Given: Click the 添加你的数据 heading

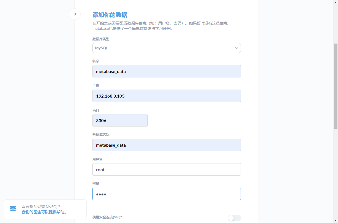Looking at the screenshot, I should 110,15.
